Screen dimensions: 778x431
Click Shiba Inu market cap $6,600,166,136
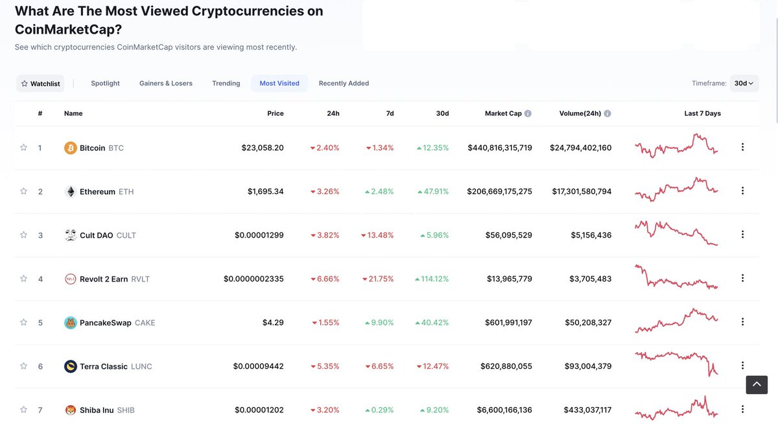(504, 410)
